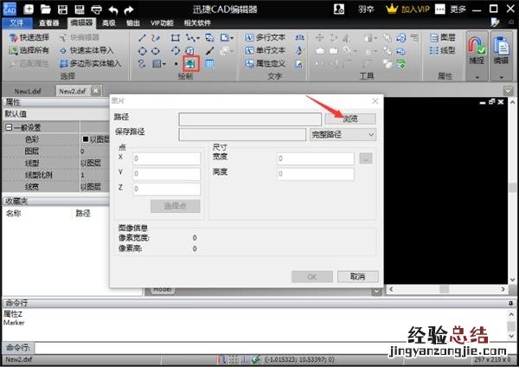Click the 浏览 browse button
Image resolution: width=519 pixels, height=367 pixels.
click(349, 118)
